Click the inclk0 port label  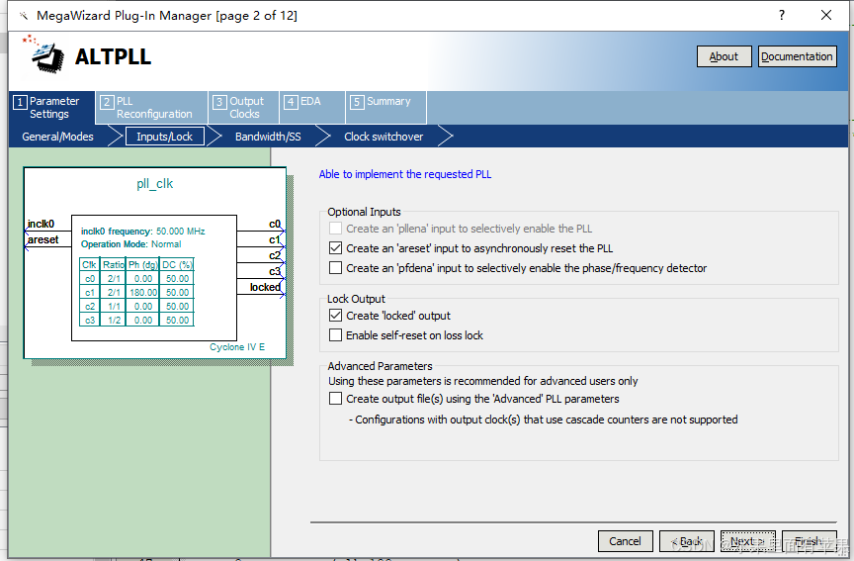point(41,224)
